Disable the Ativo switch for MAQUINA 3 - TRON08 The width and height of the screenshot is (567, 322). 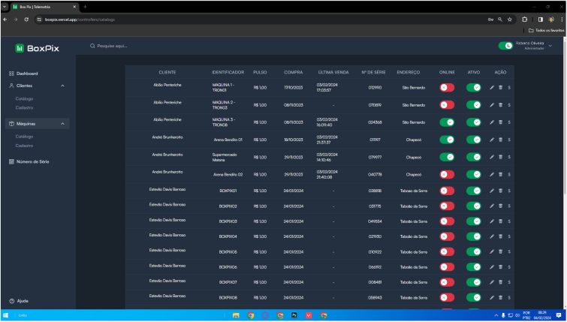tap(474, 122)
